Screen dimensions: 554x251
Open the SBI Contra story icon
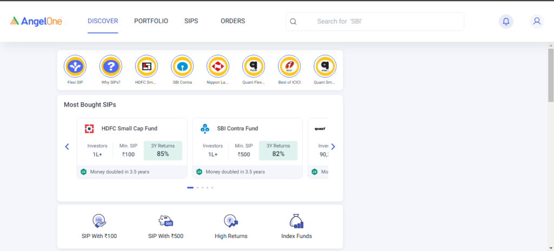click(x=182, y=66)
